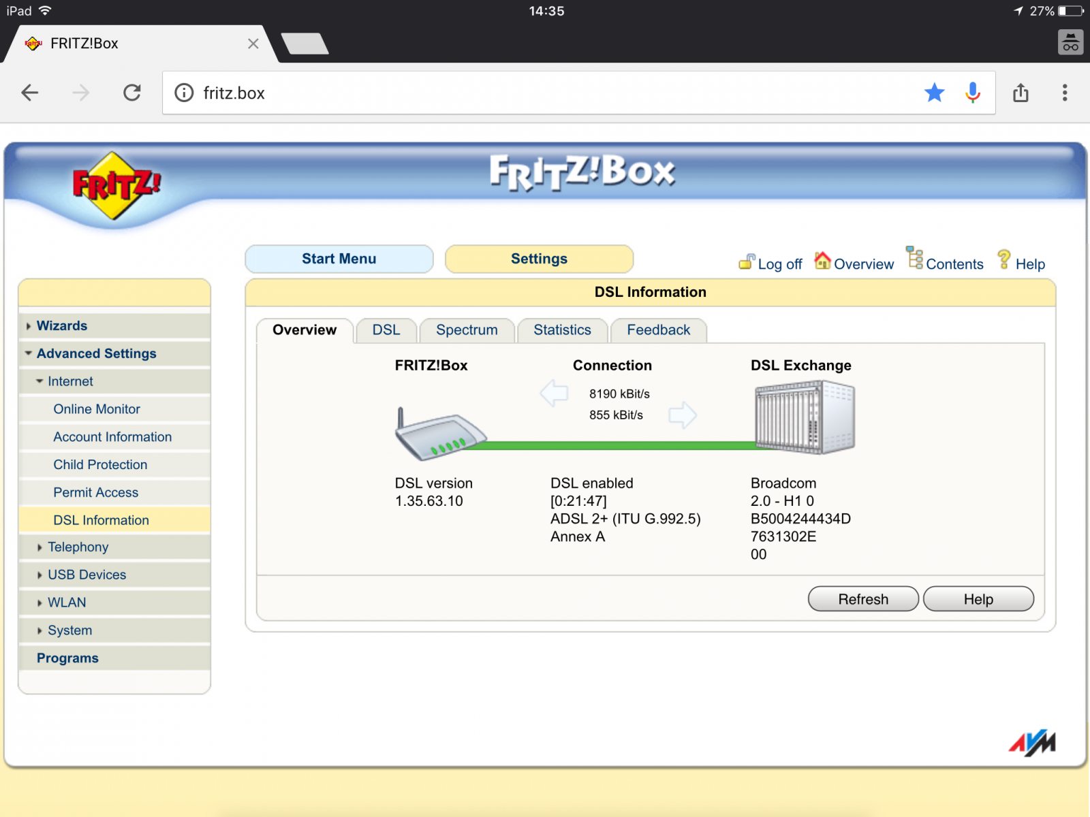The image size is (1090, 817).
Task: Expand the WLAN menu
Action: (67, 603)
